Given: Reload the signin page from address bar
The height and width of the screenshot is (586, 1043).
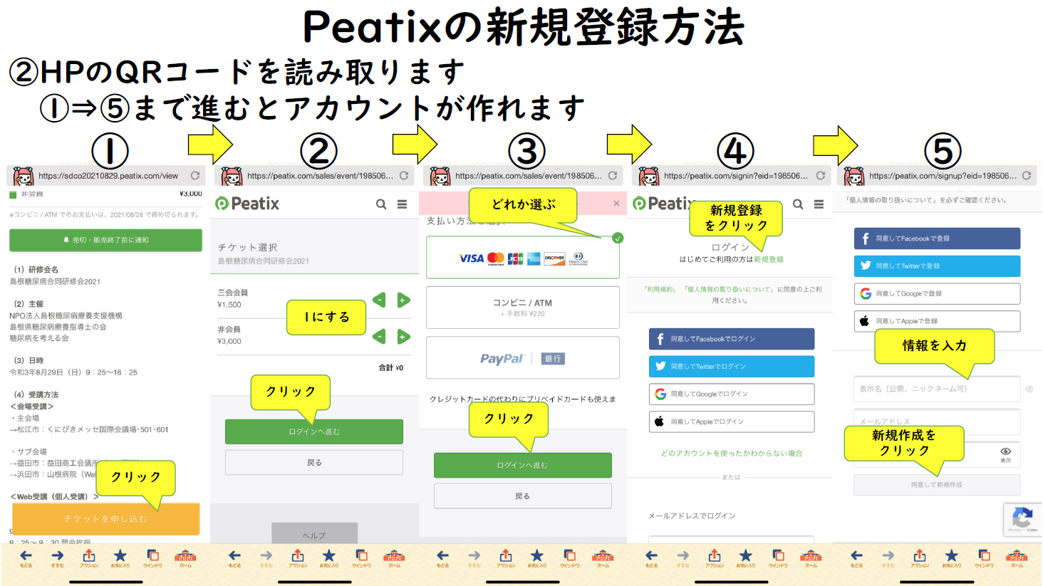Looking at the screenshot, I should click(x=821, y=176).
